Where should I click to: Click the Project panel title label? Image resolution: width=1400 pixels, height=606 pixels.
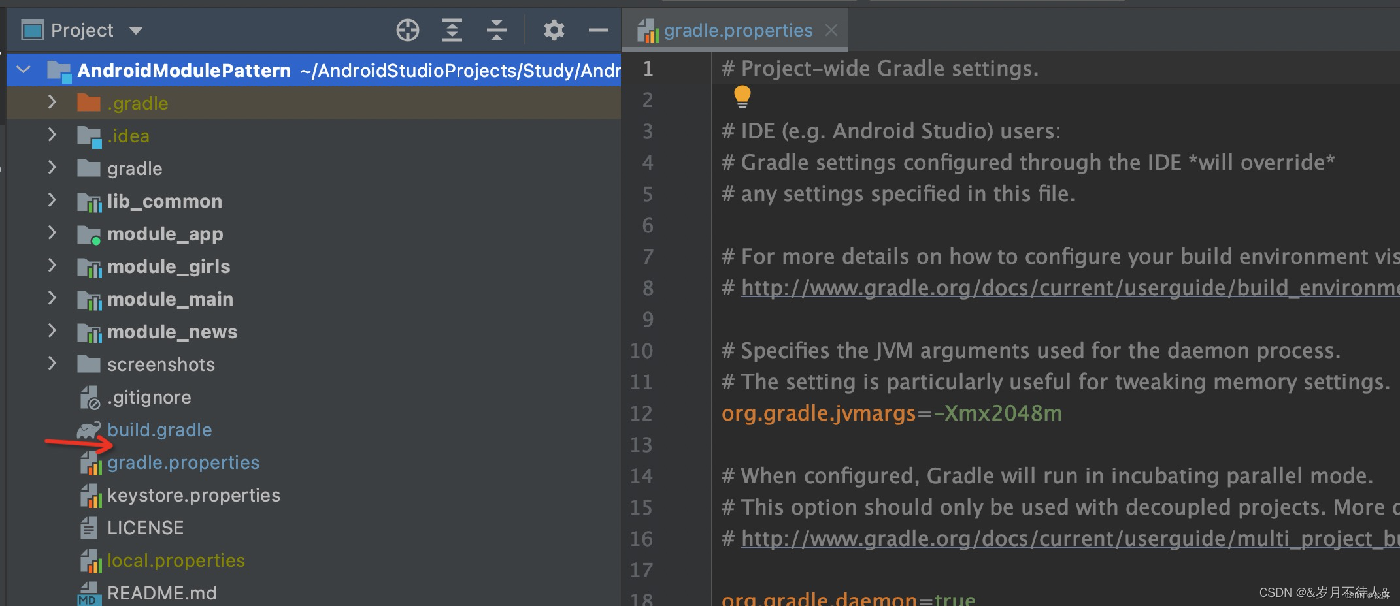(82, 30)
